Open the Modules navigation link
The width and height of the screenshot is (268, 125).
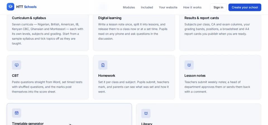click(x=129, y=7)
